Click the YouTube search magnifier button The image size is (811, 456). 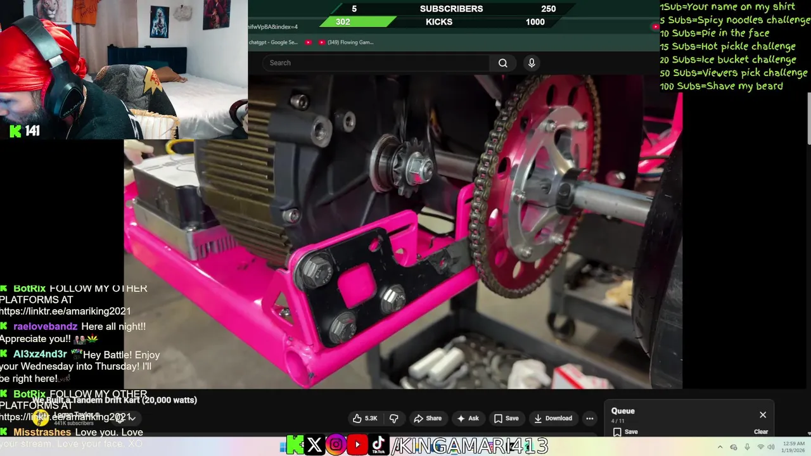[x=502, y=63]
